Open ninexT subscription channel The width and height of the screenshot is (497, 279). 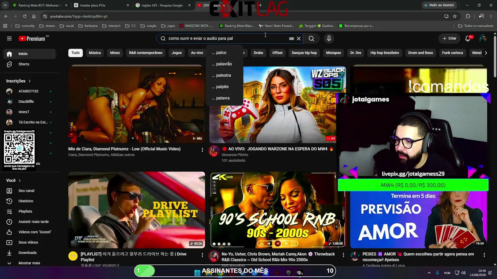point(30,112)
